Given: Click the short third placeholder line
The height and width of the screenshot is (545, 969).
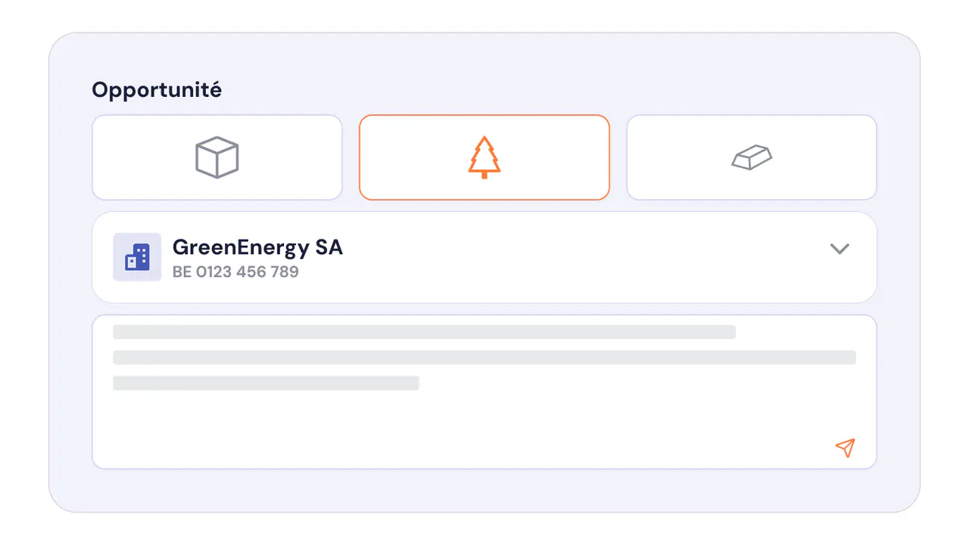Looking at the screenshot, I should (x=266, y=383).
